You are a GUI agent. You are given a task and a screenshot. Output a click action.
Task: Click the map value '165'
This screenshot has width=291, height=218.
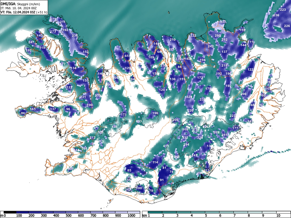(33, 109)
